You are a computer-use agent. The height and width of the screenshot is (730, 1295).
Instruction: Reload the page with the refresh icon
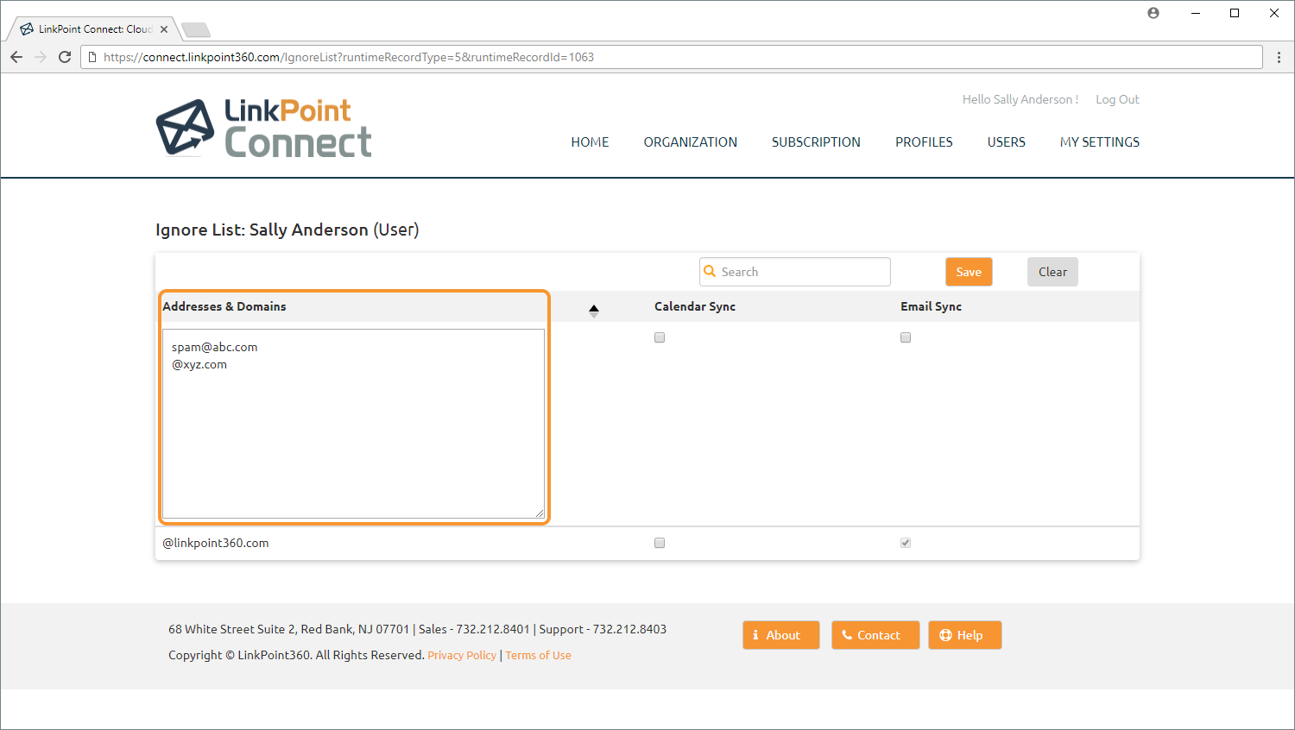coord(65,57)
